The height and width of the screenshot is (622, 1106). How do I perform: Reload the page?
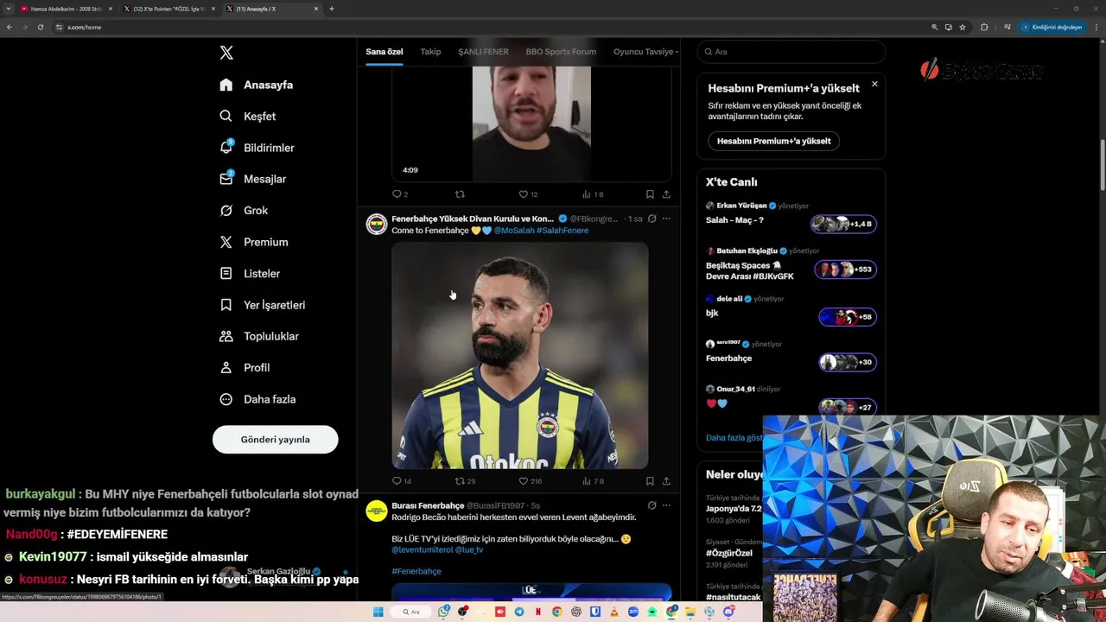pos(40,27)
